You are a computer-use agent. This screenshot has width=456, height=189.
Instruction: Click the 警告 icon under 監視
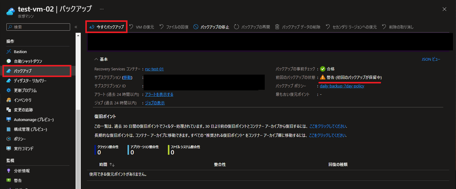pos(9,181)
